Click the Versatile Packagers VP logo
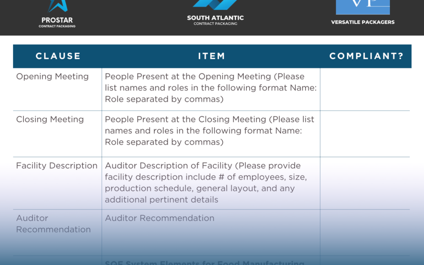Screen dimensions: 424x265 tap(363, 6)
